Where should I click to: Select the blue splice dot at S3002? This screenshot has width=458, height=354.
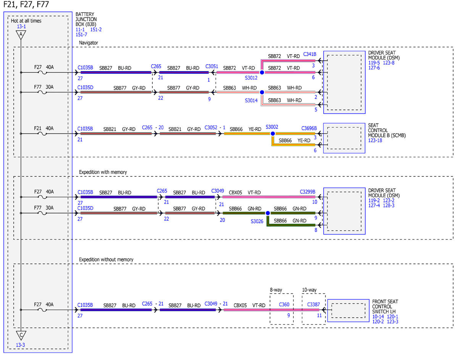coord(273,134)
